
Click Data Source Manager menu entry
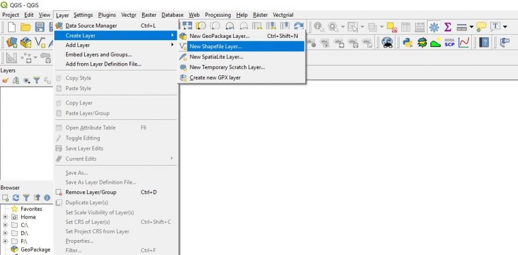click(x=116, y=26)
